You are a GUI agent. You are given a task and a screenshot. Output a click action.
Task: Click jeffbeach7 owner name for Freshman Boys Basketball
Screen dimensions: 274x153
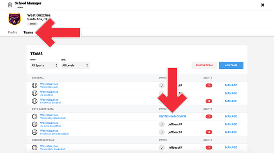pos(175,132)
